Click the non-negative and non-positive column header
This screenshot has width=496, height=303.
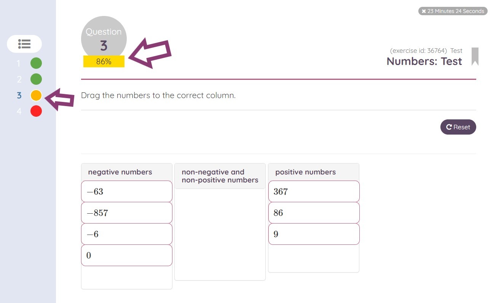tap(220, 176)
